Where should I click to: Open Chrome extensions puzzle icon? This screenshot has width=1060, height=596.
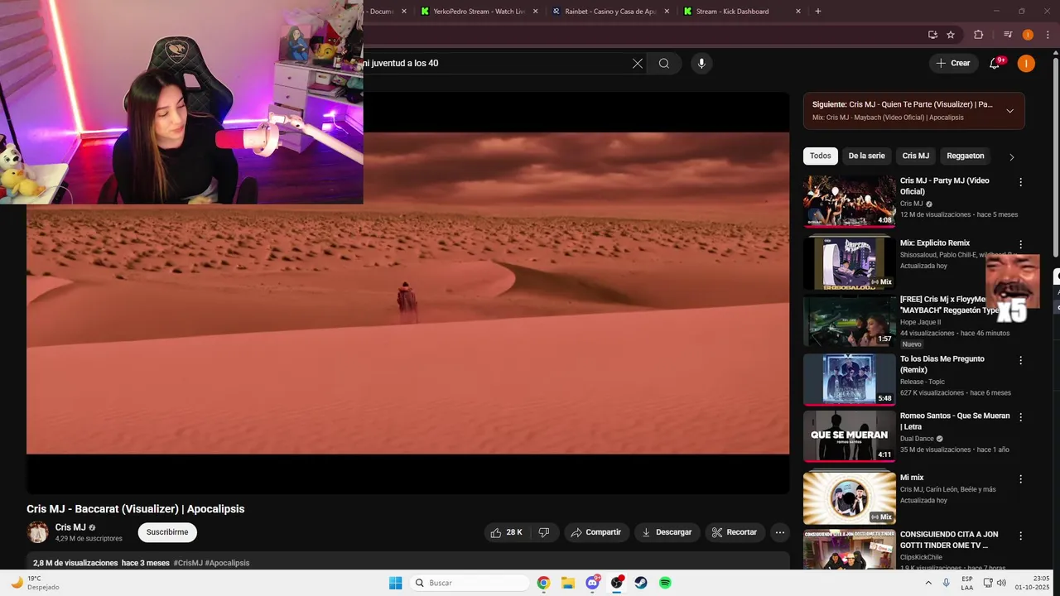[978, 35]
